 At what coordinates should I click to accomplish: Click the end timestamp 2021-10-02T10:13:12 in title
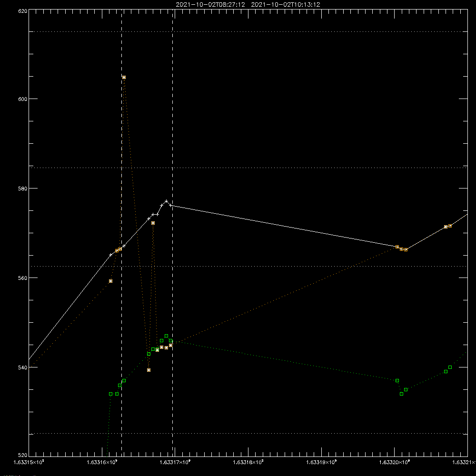coord(286,5)
